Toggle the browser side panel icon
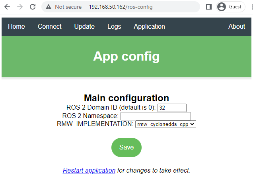This screenshot has width=253, height=175. coord(208,7)
